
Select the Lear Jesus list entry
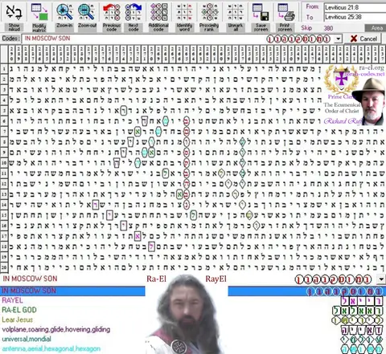pos(17,319)
